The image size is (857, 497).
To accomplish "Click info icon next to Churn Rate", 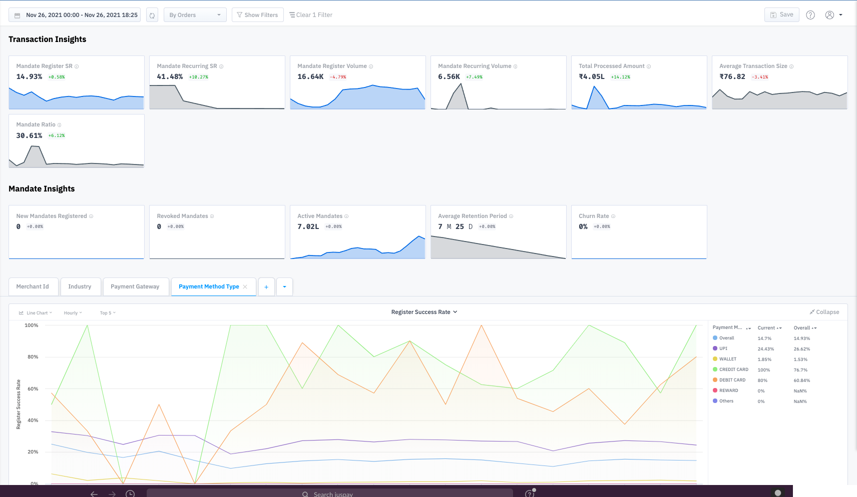I will coord(613,216).
